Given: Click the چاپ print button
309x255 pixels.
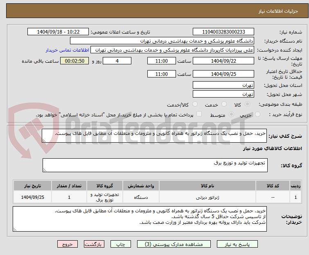Looking at the screenshot, I should [x=121, y=244].
